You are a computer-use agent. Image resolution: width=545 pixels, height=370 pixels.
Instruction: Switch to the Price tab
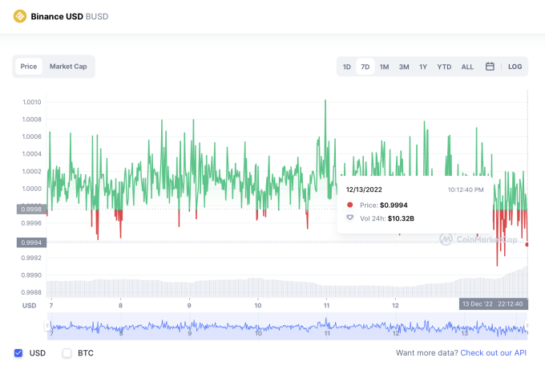click(x=29, y=67)
